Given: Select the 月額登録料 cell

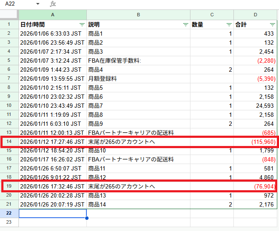Looking at the screenshot, I should coord(138,79).
